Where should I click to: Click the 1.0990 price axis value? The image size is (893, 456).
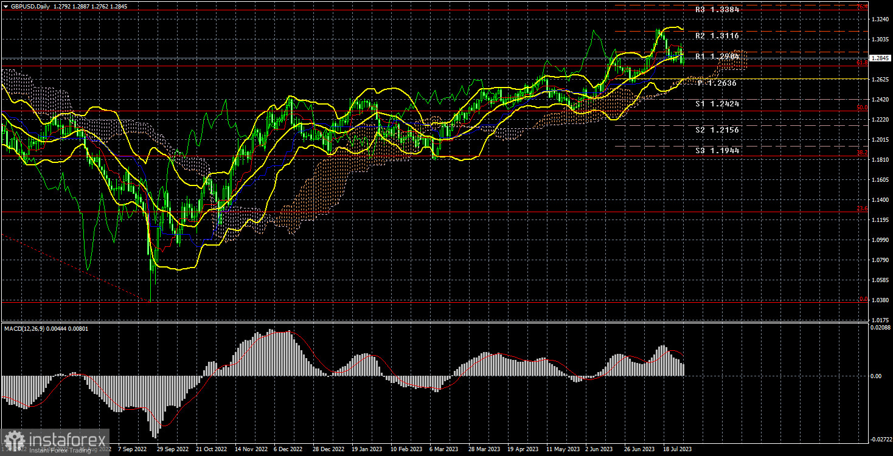(x=880, y=240)
